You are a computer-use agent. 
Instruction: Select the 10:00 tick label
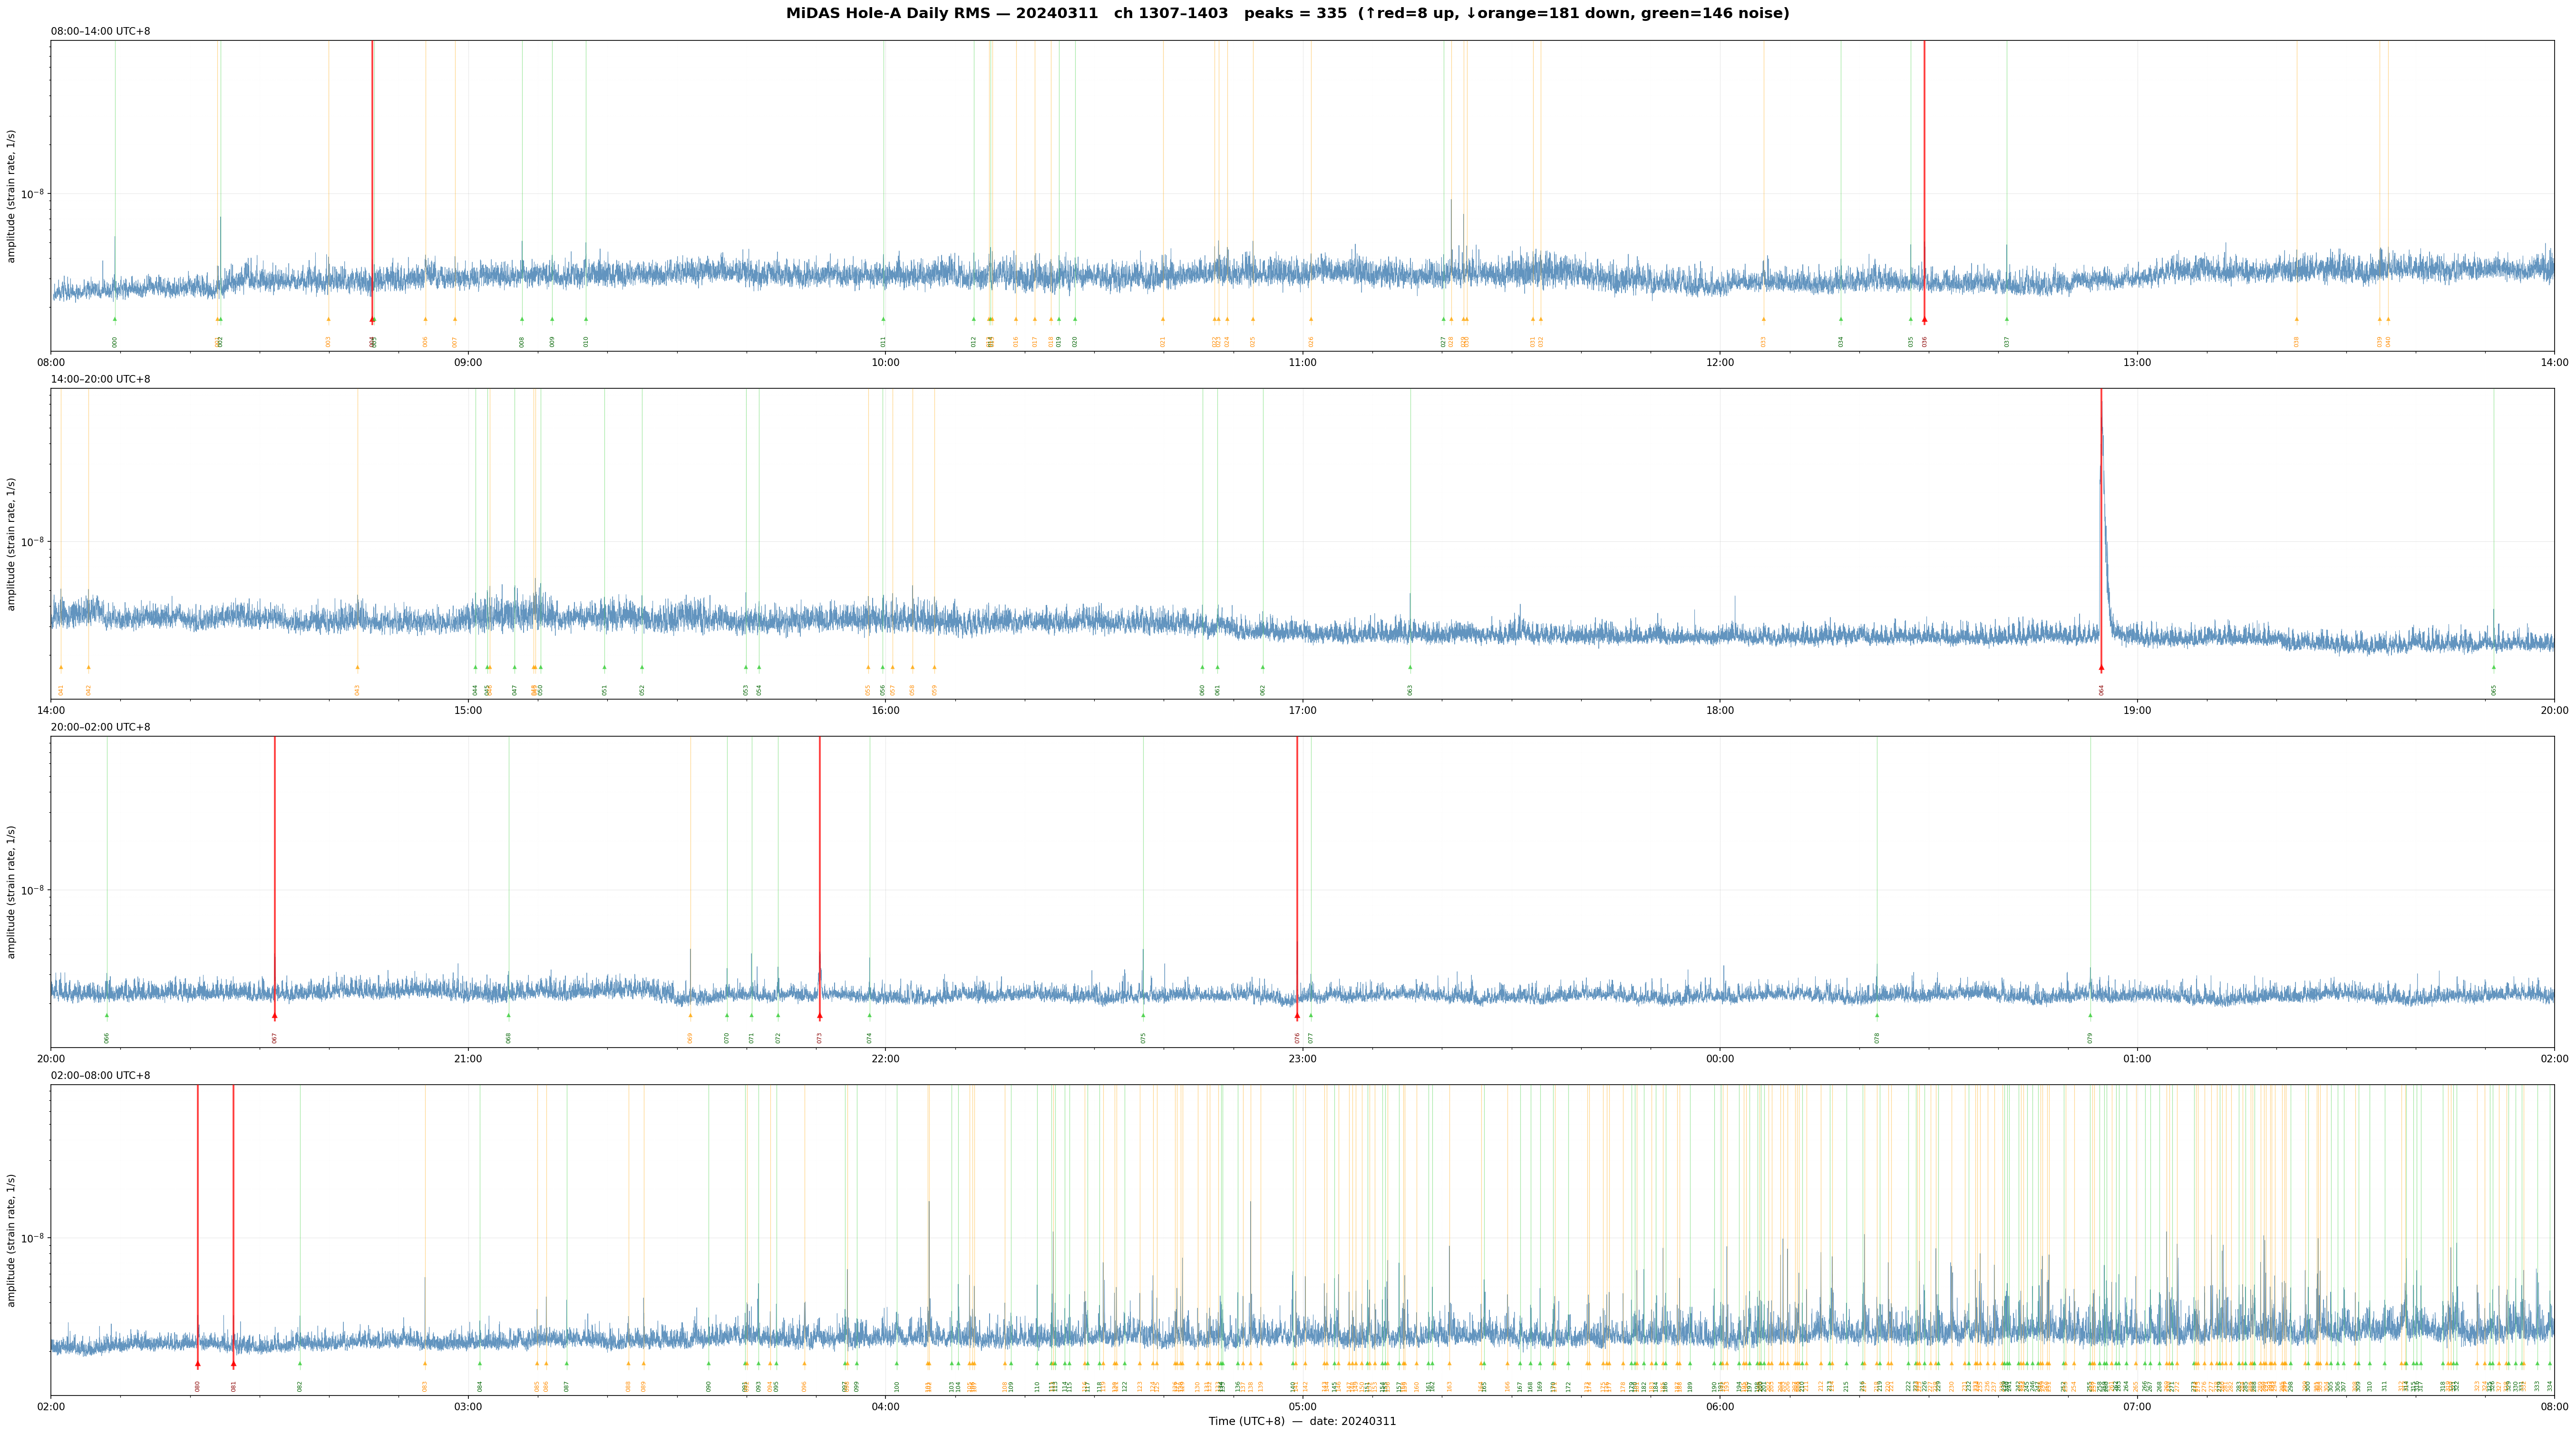[x=885, y=363]
